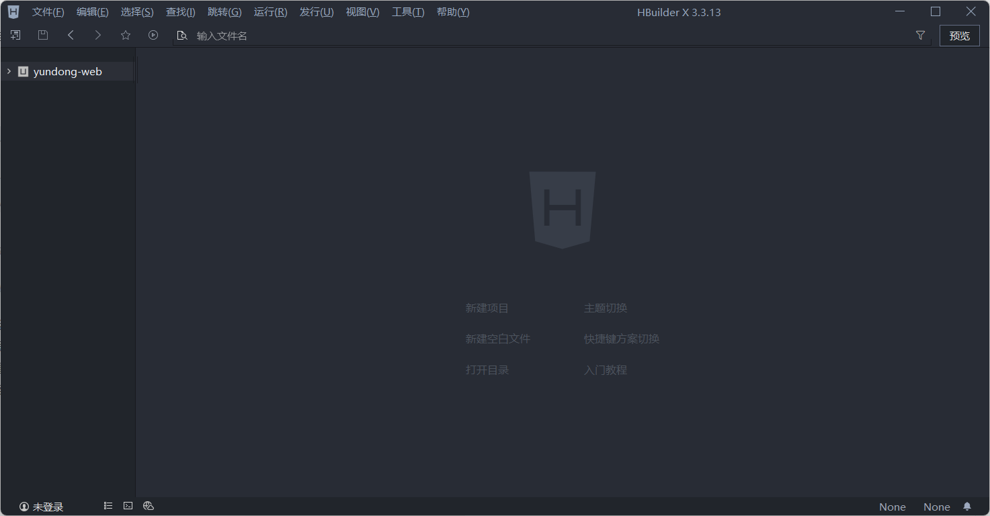Click the filter funnel icon near the preview button
This screenshot has width=990, height=516.
click(x=919, y=35)
